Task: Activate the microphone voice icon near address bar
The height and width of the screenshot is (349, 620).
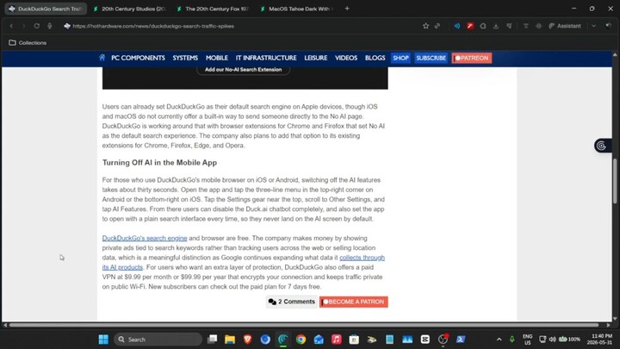Action: point(49,26)
